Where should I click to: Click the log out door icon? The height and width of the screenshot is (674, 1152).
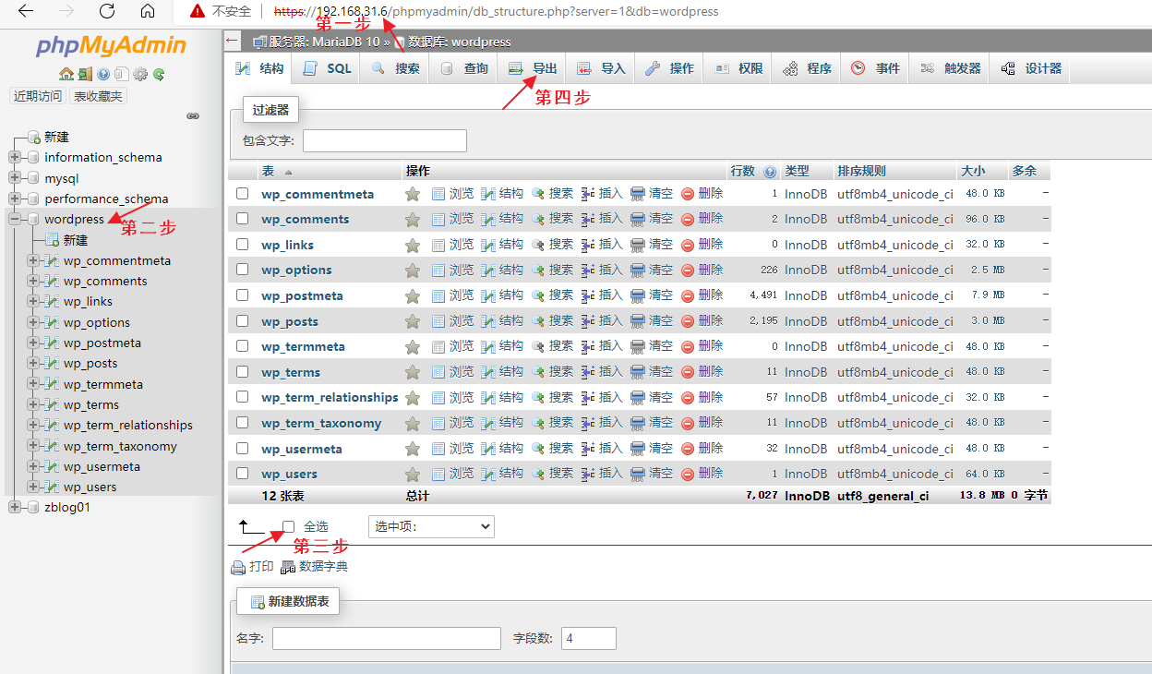click(x=85, y=75)
